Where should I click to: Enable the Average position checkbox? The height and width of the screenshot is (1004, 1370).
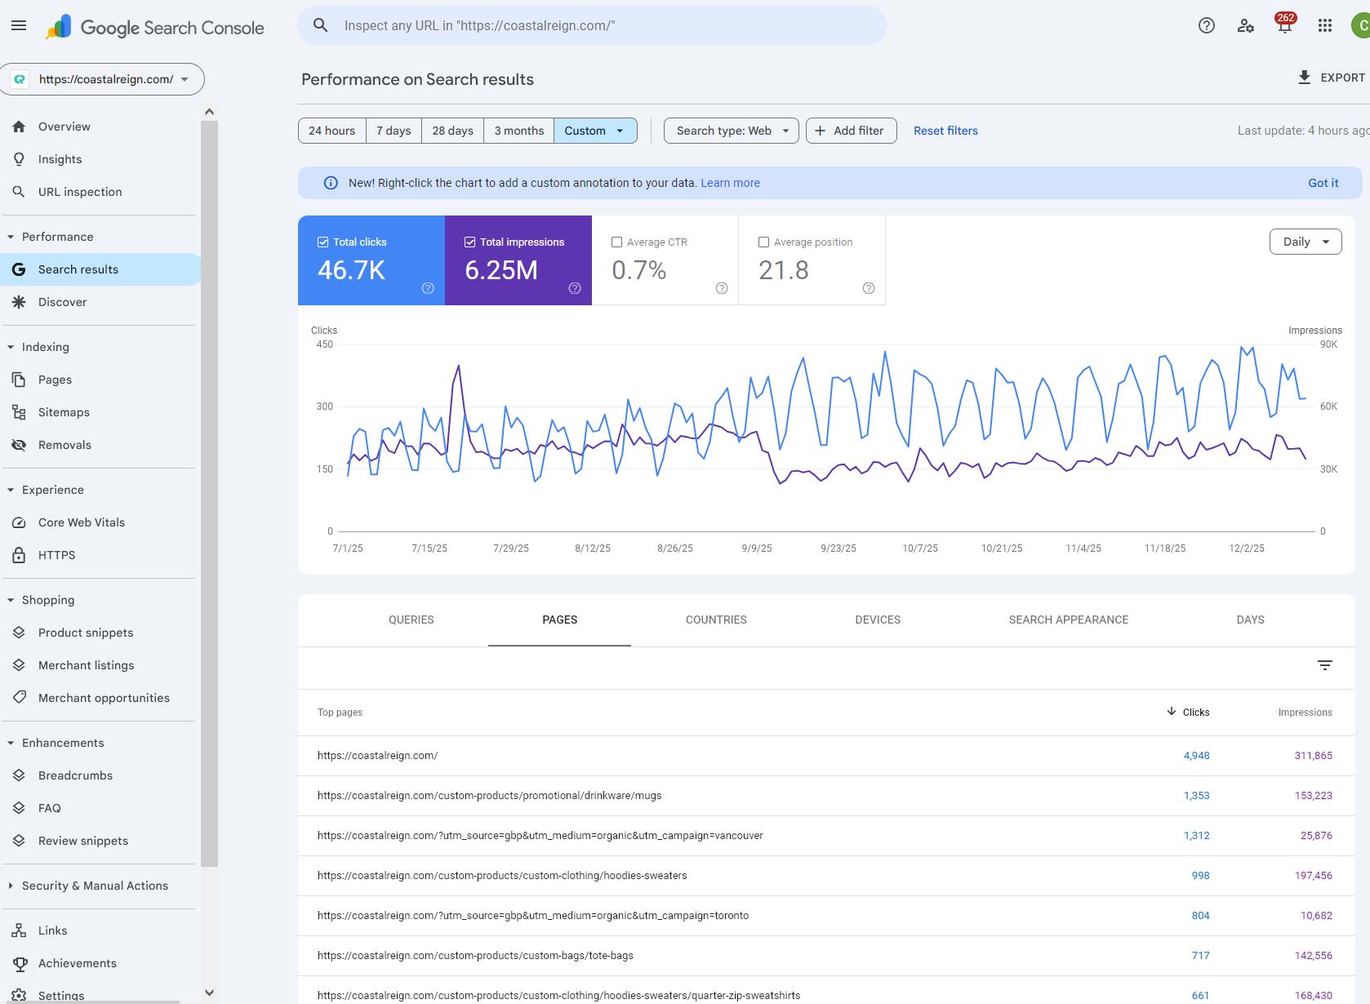[x=764, y=242]
